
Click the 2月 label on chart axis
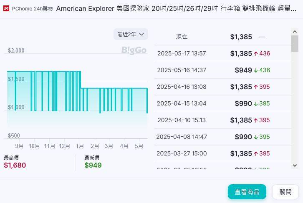coord(95,146)
